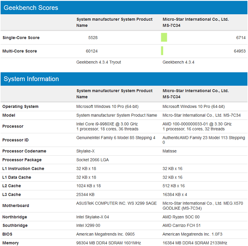Select the Matisse codename value
The image size is (248, 246).
[x=169, y=151]
